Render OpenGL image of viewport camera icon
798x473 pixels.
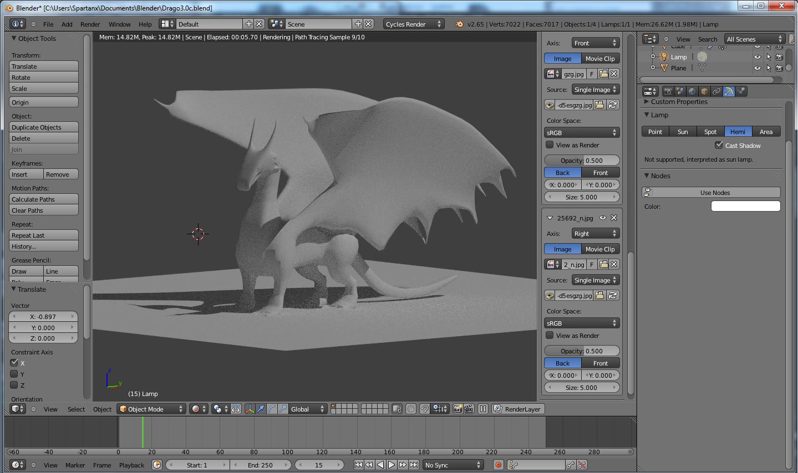click(458, 409)
